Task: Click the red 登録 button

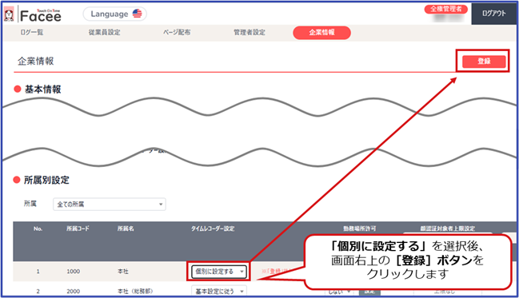Action: 484,61
